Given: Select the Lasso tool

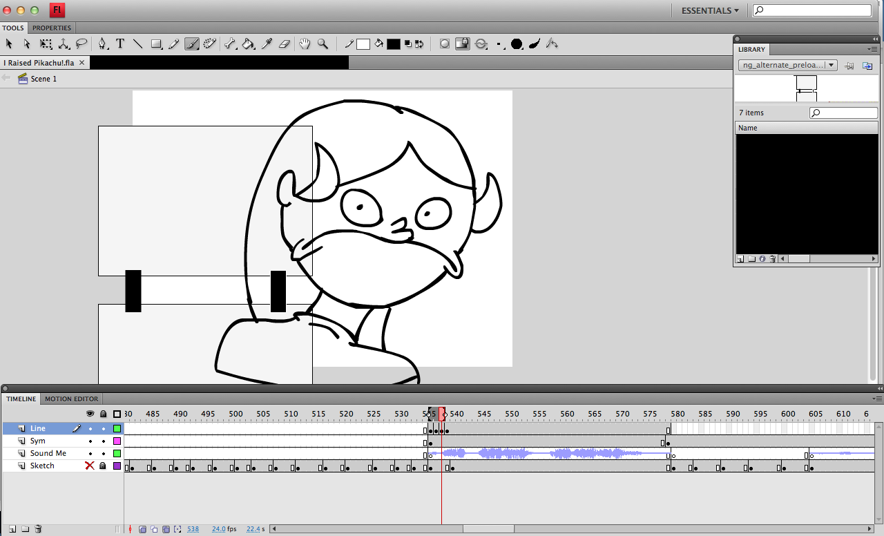Looking at the screenshot, I should pos(81,44).
